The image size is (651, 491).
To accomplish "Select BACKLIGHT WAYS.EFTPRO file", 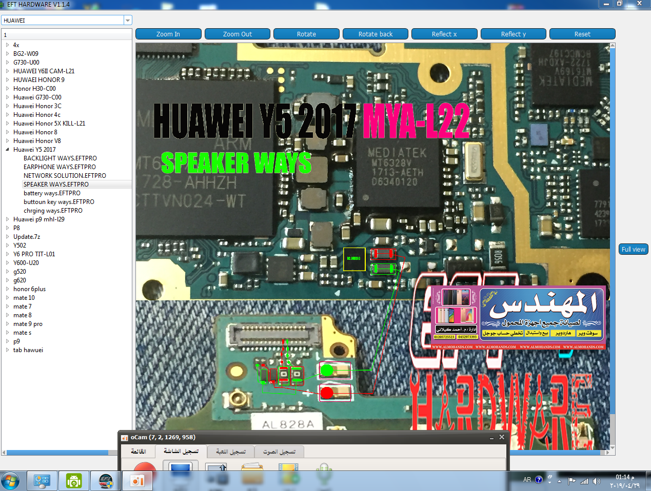I will [x=60, y=158].
